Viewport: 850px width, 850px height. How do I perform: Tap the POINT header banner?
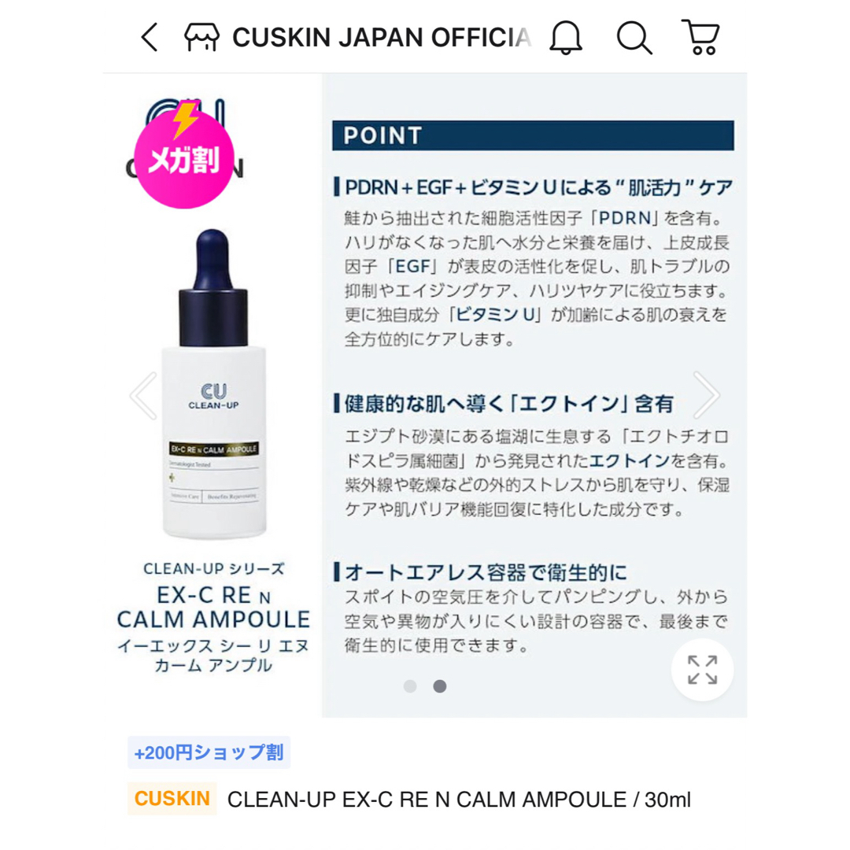533,135
